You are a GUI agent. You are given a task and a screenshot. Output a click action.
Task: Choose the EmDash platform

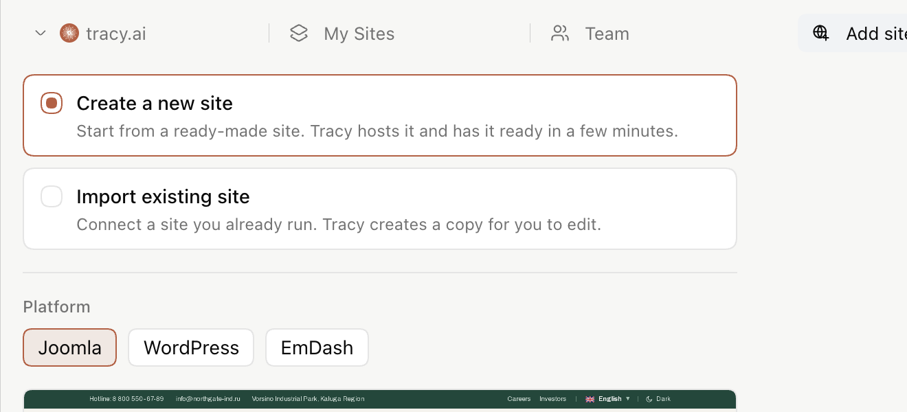[x=317, y=347]
